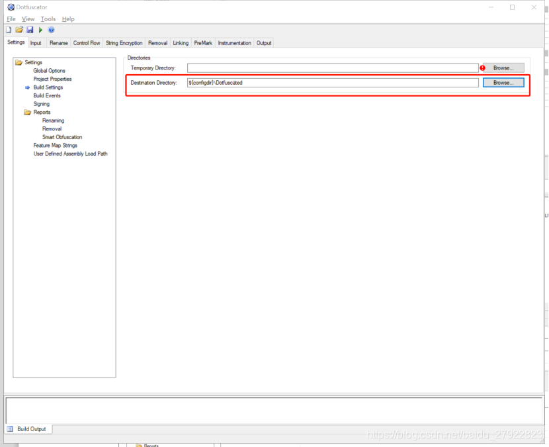Screen dimensions: 549x447
Task: Click the blue arrow beside Build Settings
Action: pos(27,87)
